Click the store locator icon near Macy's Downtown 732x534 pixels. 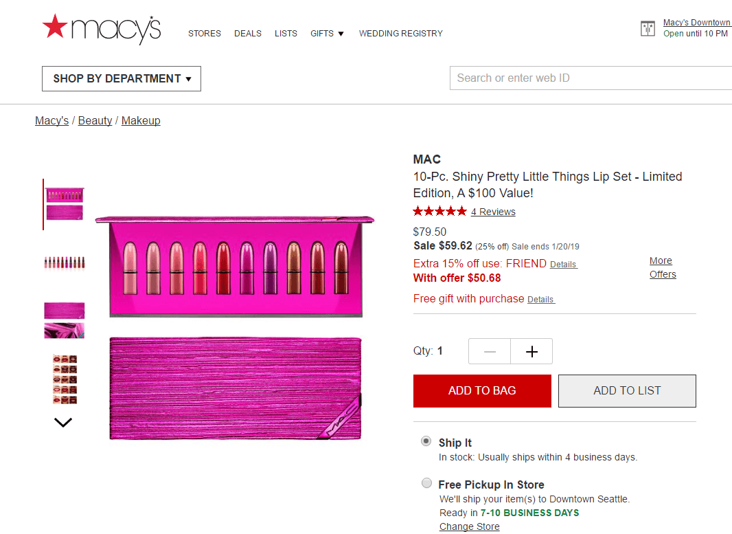point(648,28)
